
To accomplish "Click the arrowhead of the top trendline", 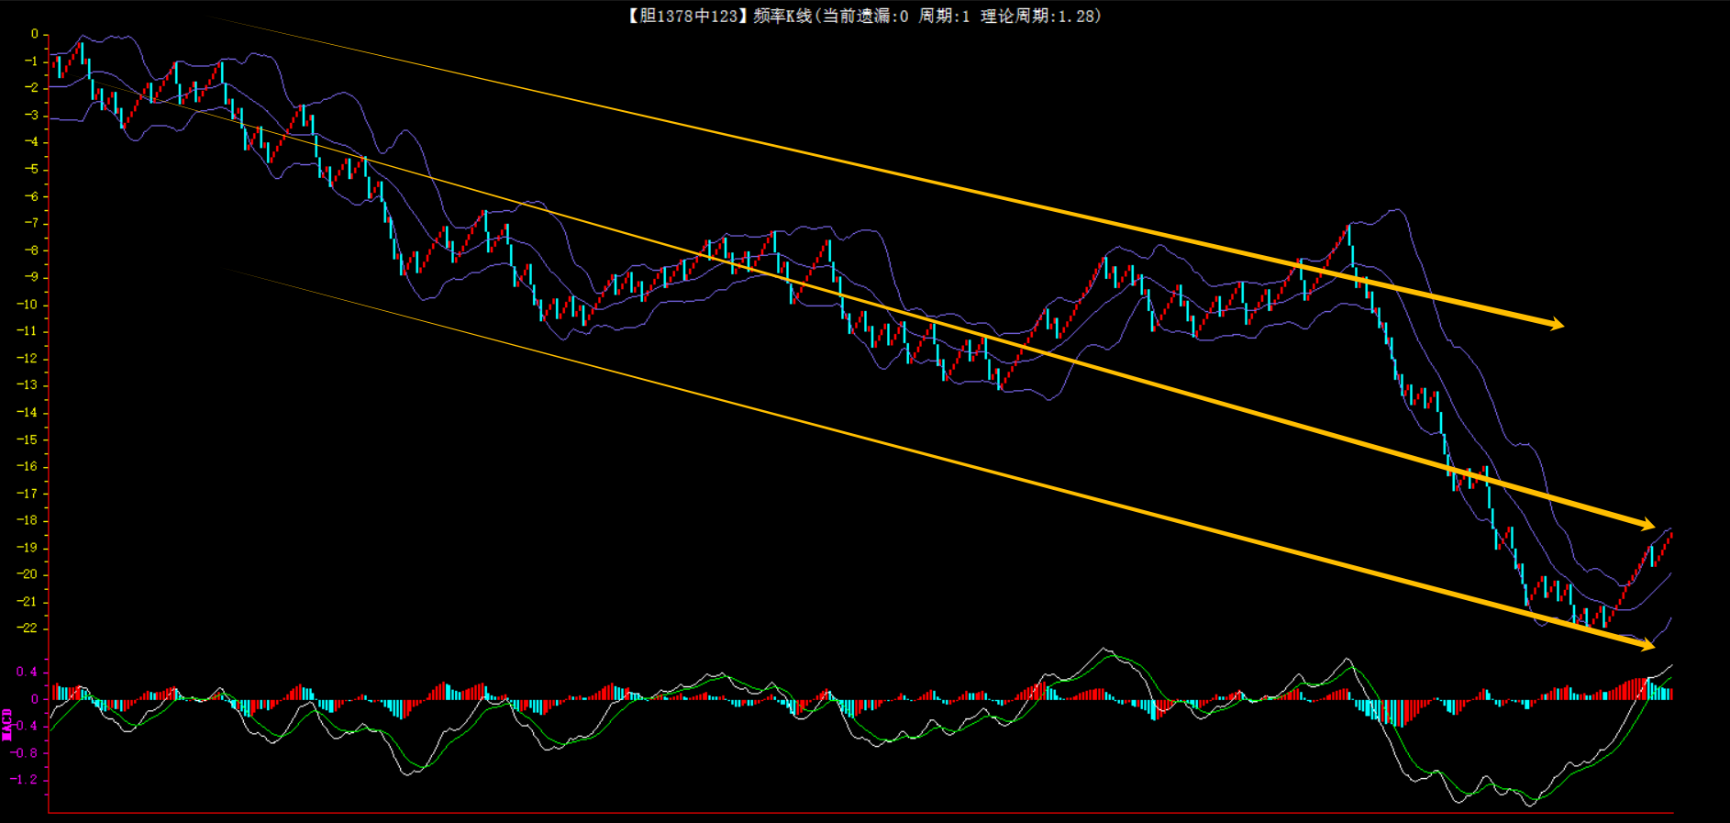I will pyautogui.click(x=1557, y=324).
